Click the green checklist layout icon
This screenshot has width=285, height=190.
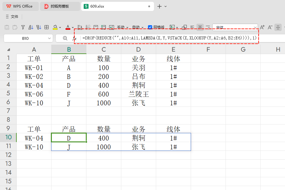[x=104, y=27]
